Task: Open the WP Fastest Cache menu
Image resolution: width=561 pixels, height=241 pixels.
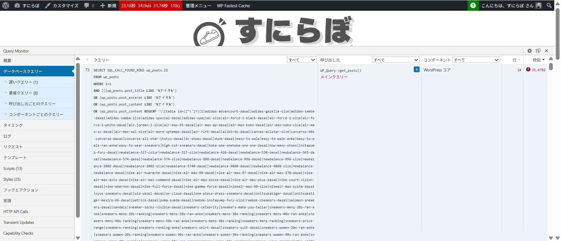Action: point(233,6)
